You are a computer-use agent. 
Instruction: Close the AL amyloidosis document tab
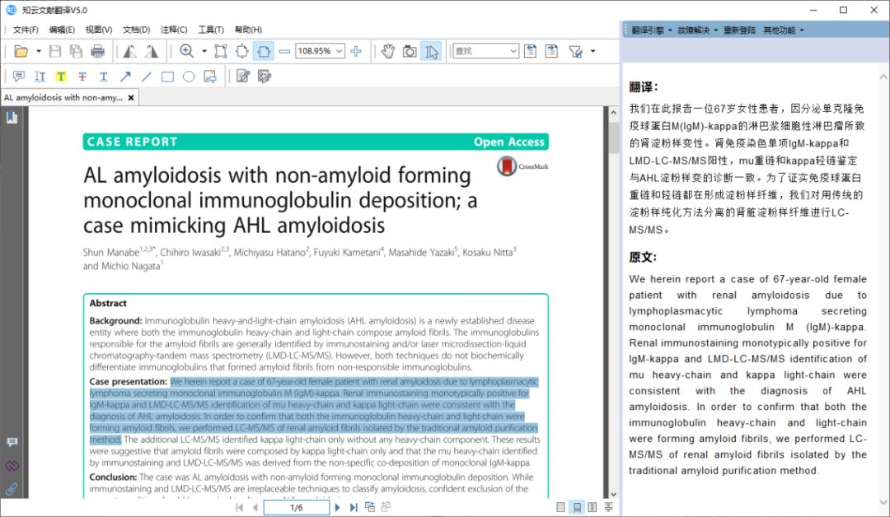click(131, 97)
